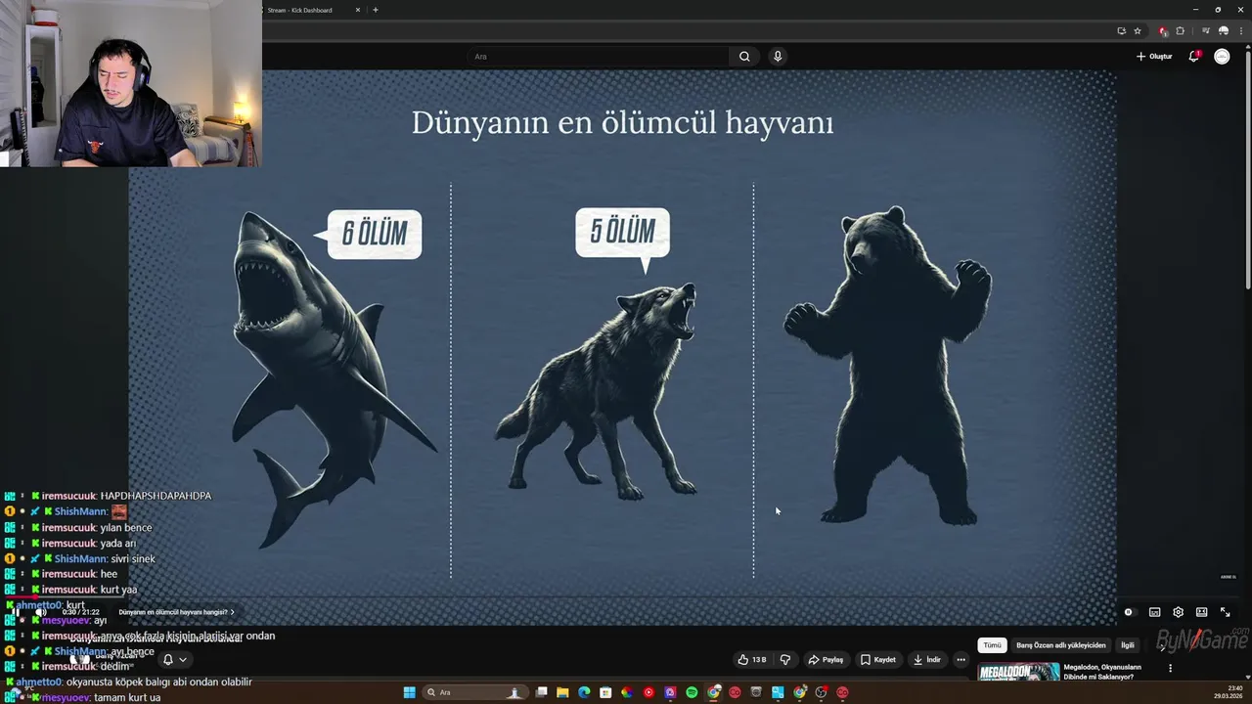Launch Microsoft Edge from taskbar
The image size is (1252, 704).
click(584, 692)
